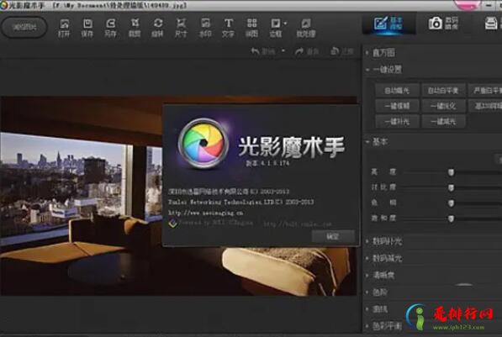Adjust the 色相 hue slider handle
The width and height of the screenshot is (502, 337).
pyautogui.click(x=451, y=203)
